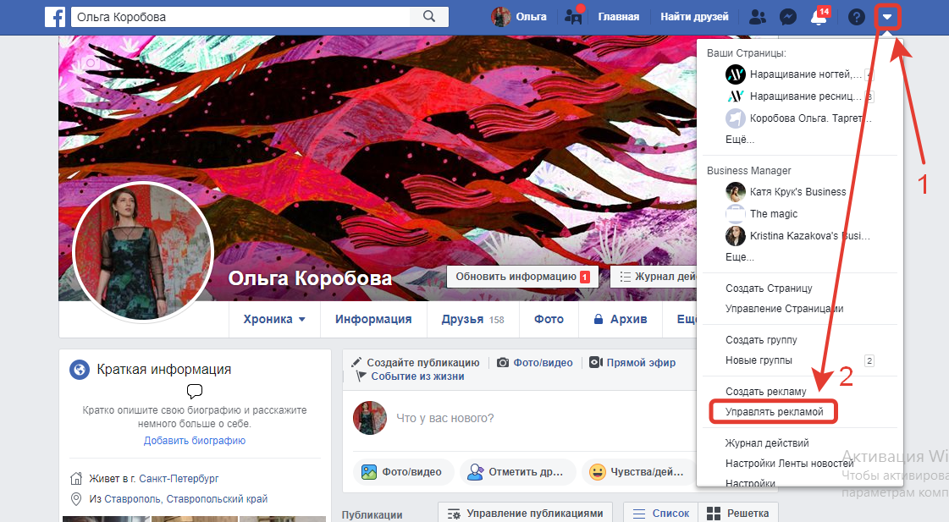Switch to the Информация tab
This screenshot has height=522, width=949.
[x=373, y=319]
